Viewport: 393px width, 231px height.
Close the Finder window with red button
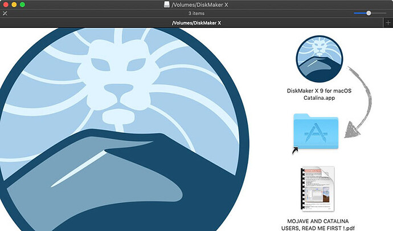pos(5,5)
